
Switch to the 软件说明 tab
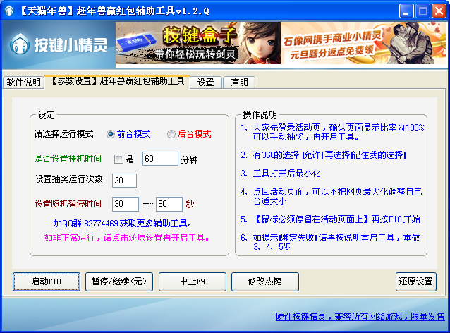pos(23,83)
